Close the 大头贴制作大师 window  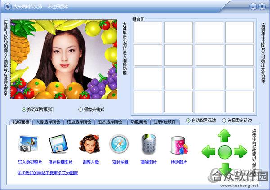coord(262,7)
